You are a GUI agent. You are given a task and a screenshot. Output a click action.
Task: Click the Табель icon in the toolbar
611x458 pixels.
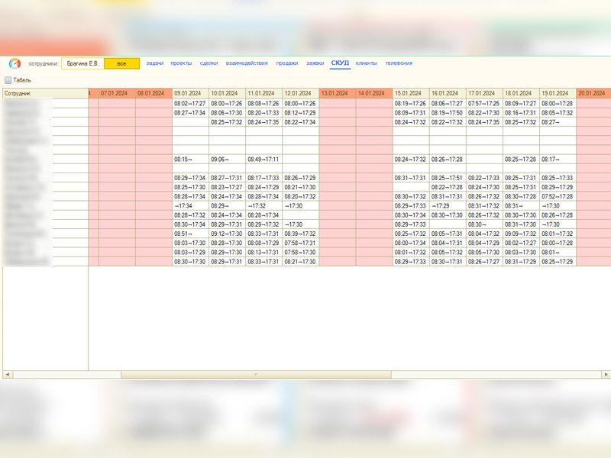tap(8, 80)
